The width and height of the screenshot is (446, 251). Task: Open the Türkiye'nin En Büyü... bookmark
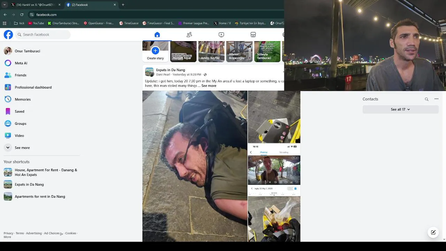(250, 23)
